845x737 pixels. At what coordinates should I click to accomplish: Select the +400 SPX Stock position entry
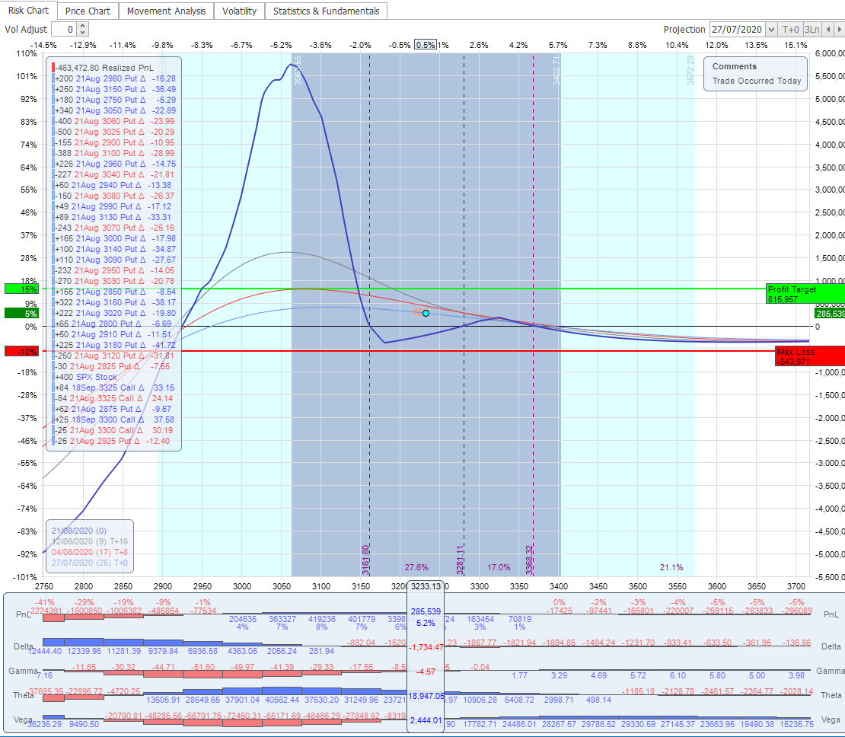(85, 377)
